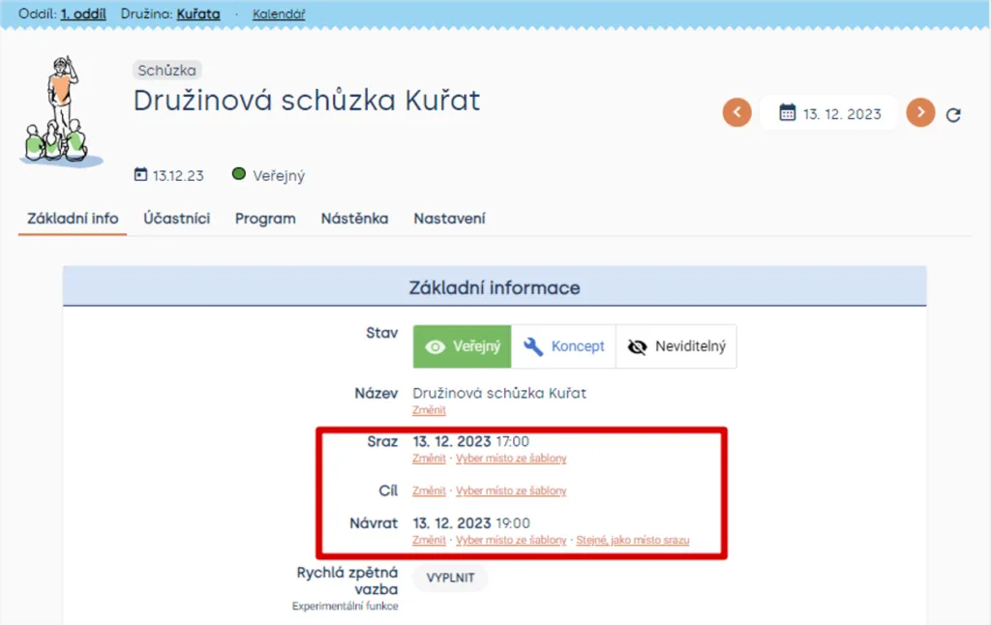
Task: Click the Schůzka tag label
Action: click(x=166, y=71)
